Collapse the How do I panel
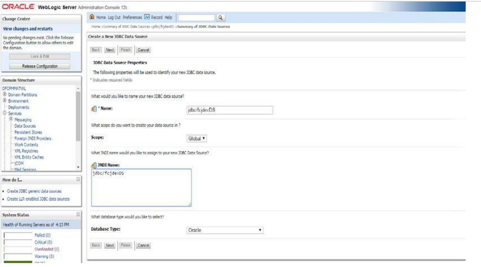This screenshot has height=267, width=481. [x=78, y=179]
